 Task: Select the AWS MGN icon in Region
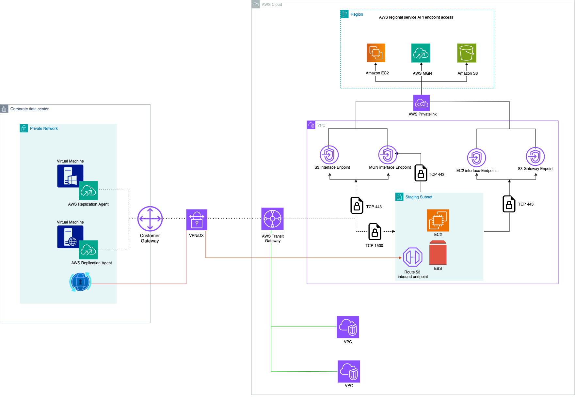coord(421,53)
